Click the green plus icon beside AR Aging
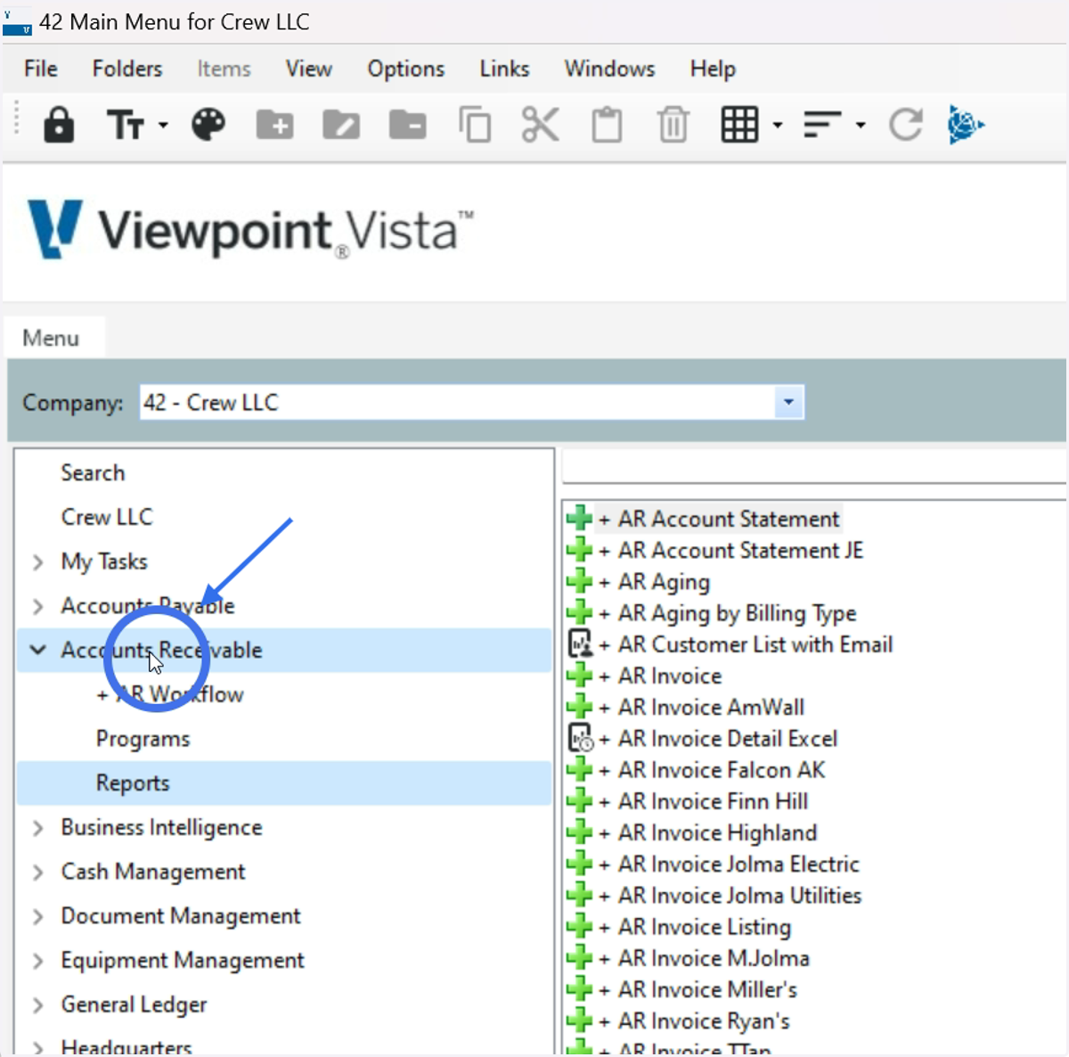The width and height of the screenshot is (1069, 1057). (x=579, y=581)
